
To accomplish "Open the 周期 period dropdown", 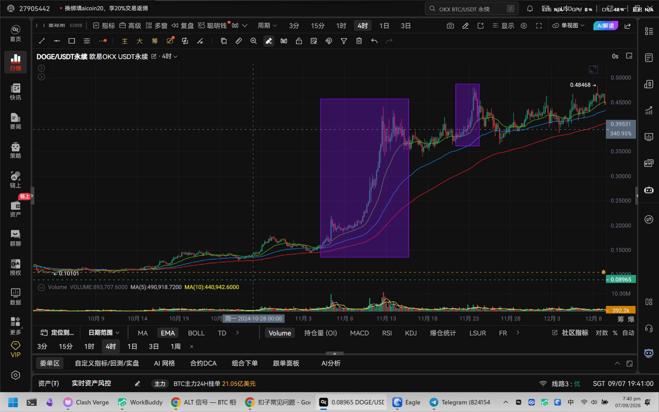I will (267, 26).
